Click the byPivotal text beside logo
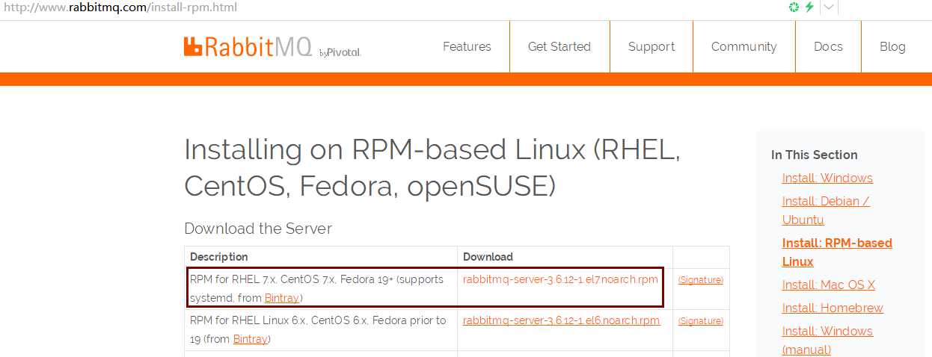 click(x=340, y=52)
